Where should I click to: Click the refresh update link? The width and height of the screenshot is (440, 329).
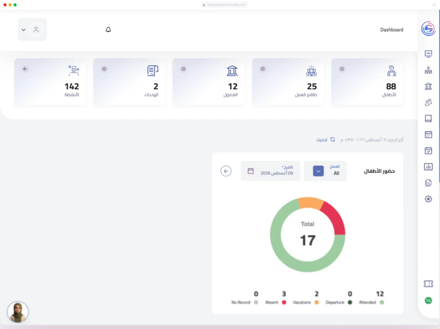pos(325,140)
